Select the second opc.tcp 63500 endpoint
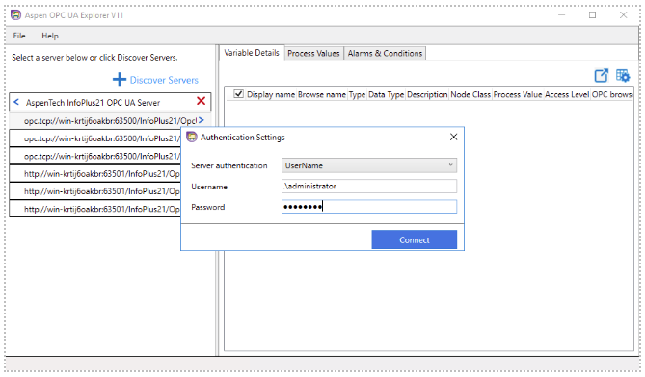 pyautogui.click(x=95, y=138)
